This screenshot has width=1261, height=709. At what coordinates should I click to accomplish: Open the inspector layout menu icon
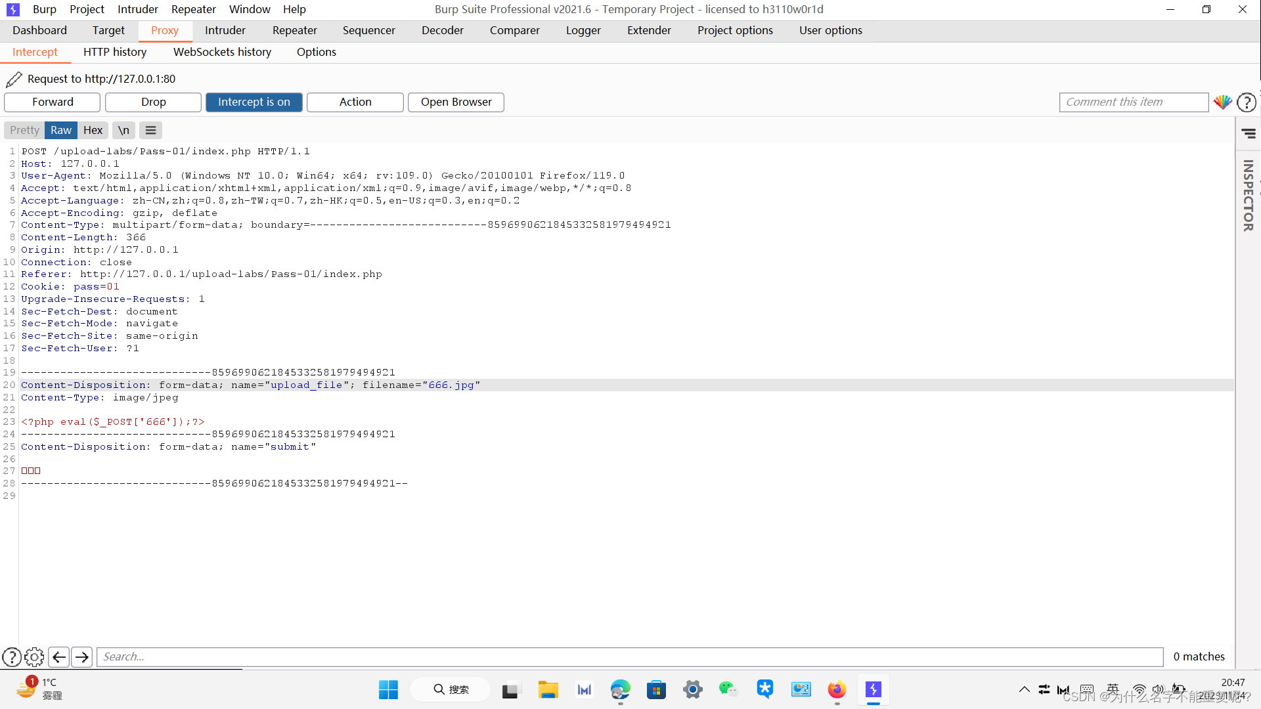1249,133
